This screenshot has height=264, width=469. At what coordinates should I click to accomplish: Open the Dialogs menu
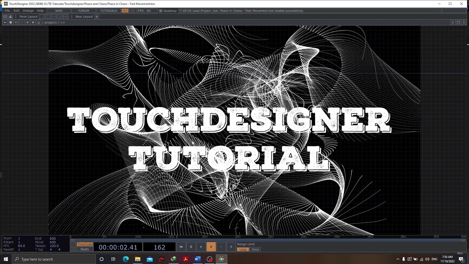[x=28, y=11]
